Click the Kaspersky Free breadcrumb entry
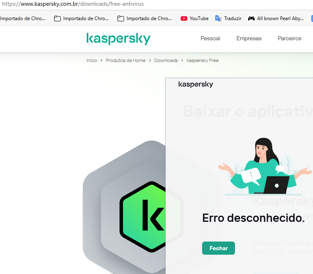The image size is (313, 274). 203,60
